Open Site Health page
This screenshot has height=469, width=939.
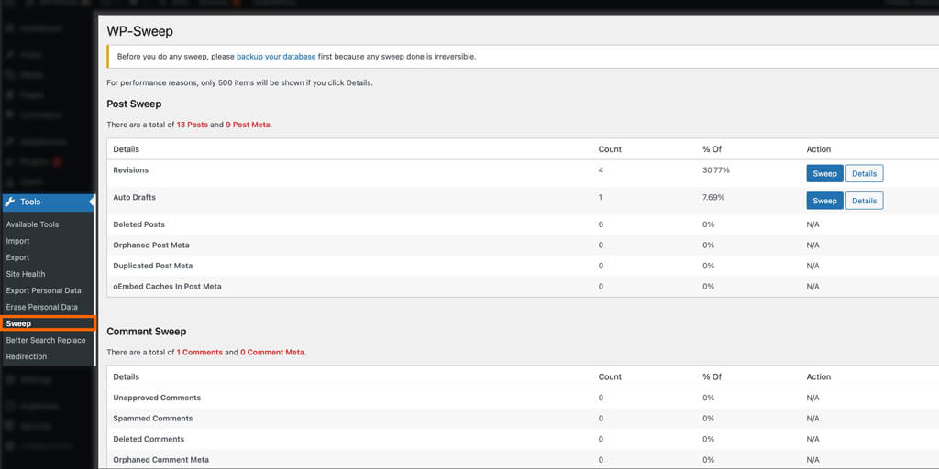tap(25, 274)
